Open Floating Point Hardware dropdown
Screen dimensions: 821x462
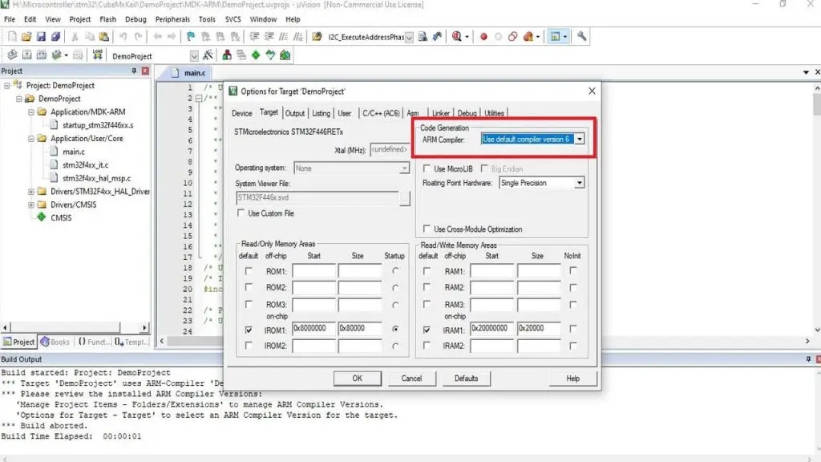(x=580, y=183)
